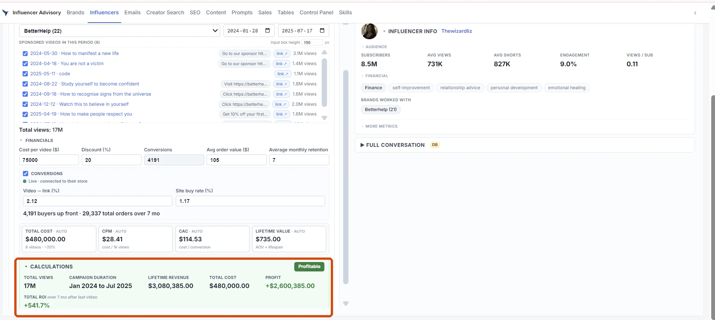Toggle the CONVERSIONS checkbox

(x=26, y=174)
